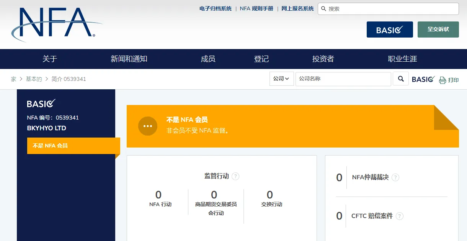Click the search button beside company name field
The height and width of the screenshot is (241, 467).
pyautogui.click(x=401, y=79)
